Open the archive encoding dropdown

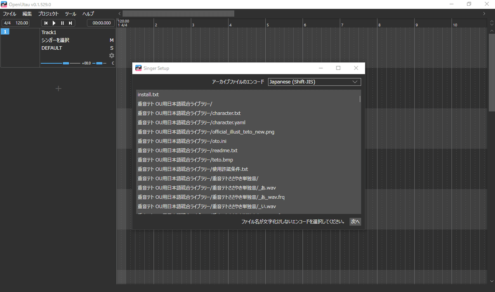314,82
